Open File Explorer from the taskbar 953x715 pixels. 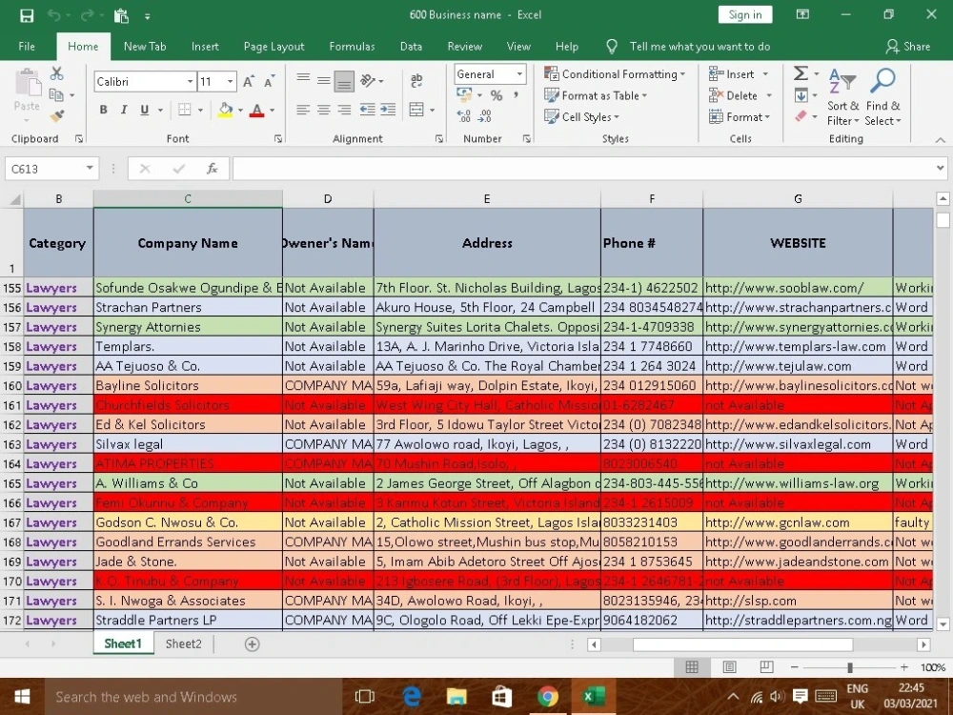pyautogui.click(x=456, y=696)
